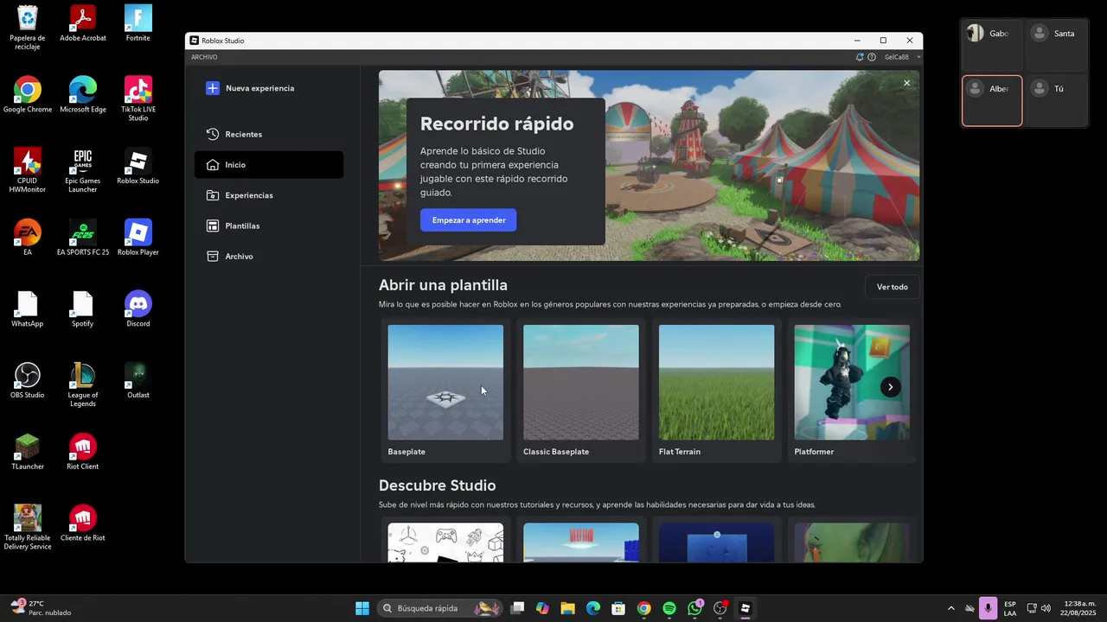Open the weather widget showing 27°C

point(41,608)
